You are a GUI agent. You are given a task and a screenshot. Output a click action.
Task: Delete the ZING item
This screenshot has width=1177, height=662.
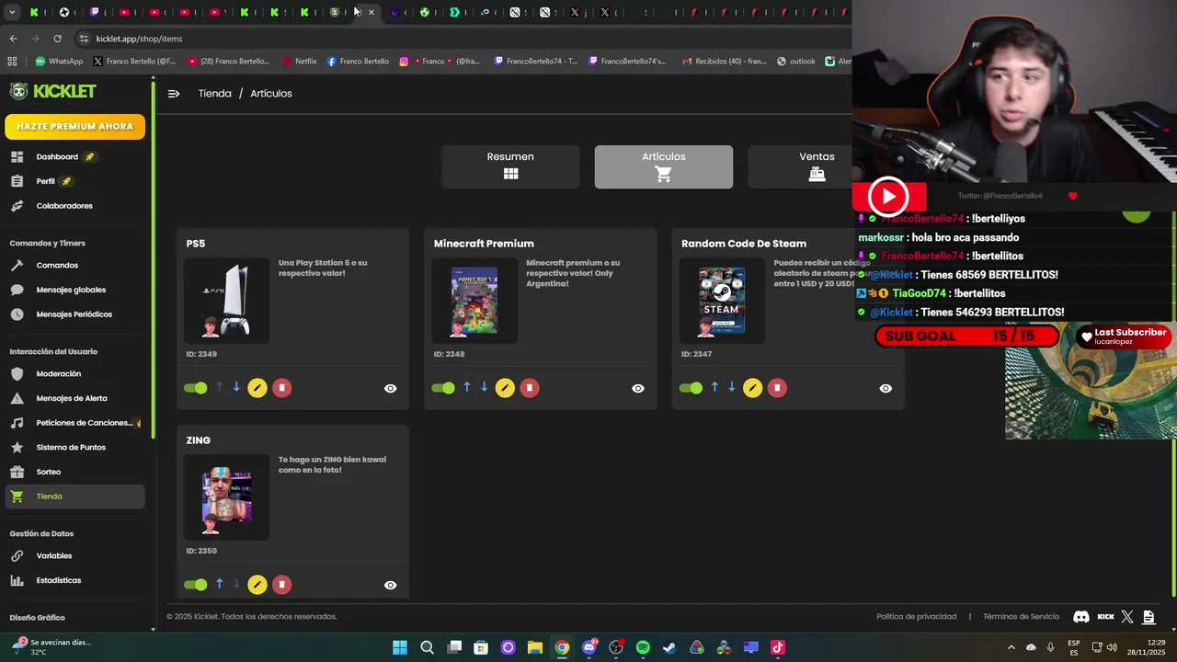tap(282, 585)
